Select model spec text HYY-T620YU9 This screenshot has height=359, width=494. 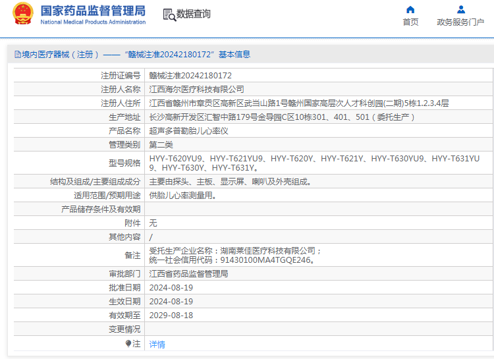point(314,163)
